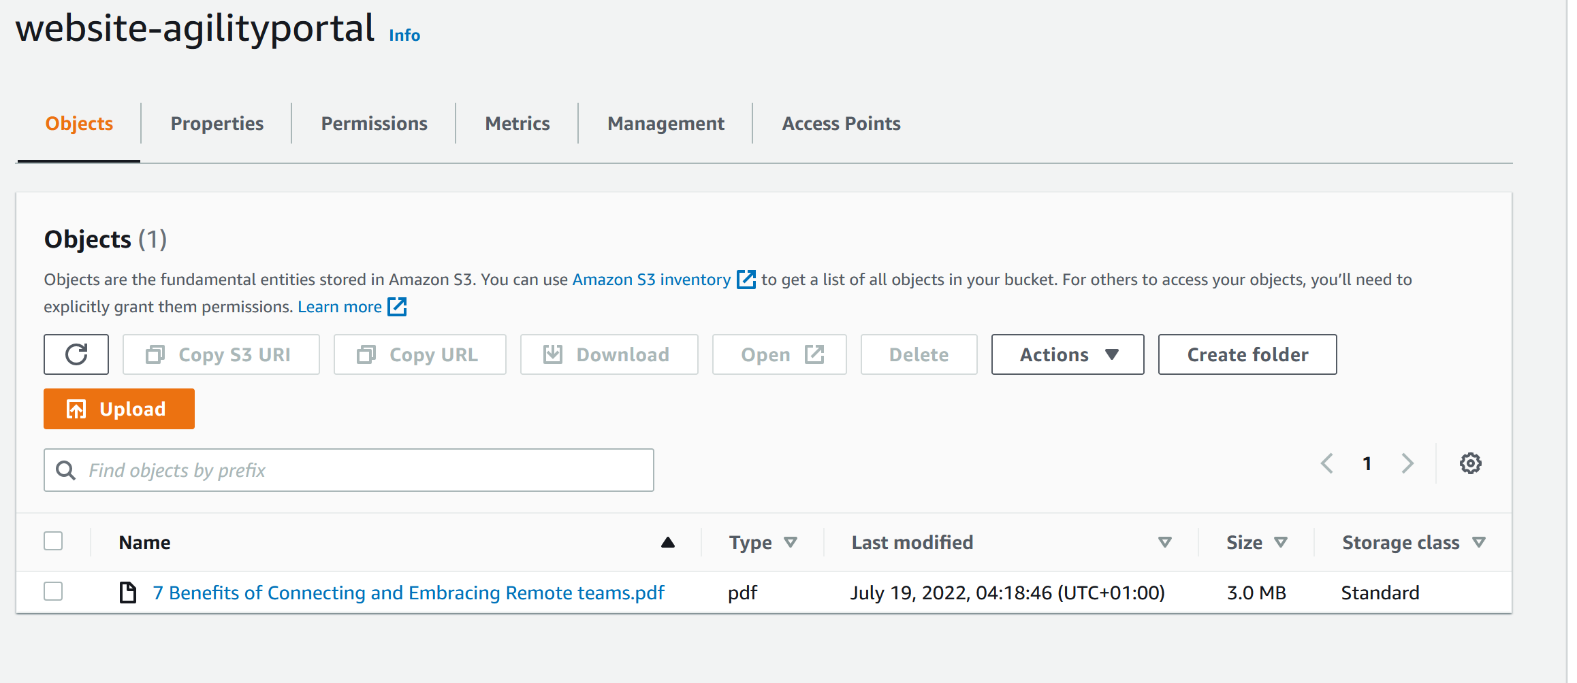This screenshot has height=683, width=1577.
Task: Open the Amazon S3 inventory link
Action: [651, 280]
